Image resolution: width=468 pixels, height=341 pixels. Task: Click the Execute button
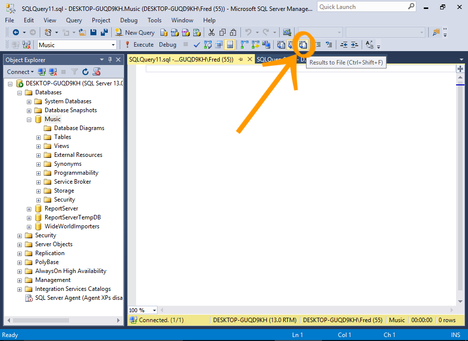tap(139, 45)
